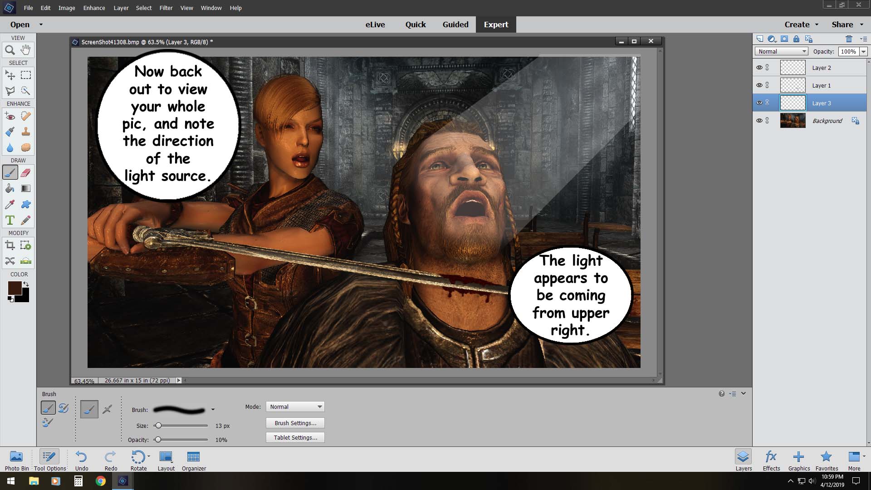Open the brush preset picker dropdown
Image resolution: width=871 pixels, height=490 pixels.
[x=213, y=410]
